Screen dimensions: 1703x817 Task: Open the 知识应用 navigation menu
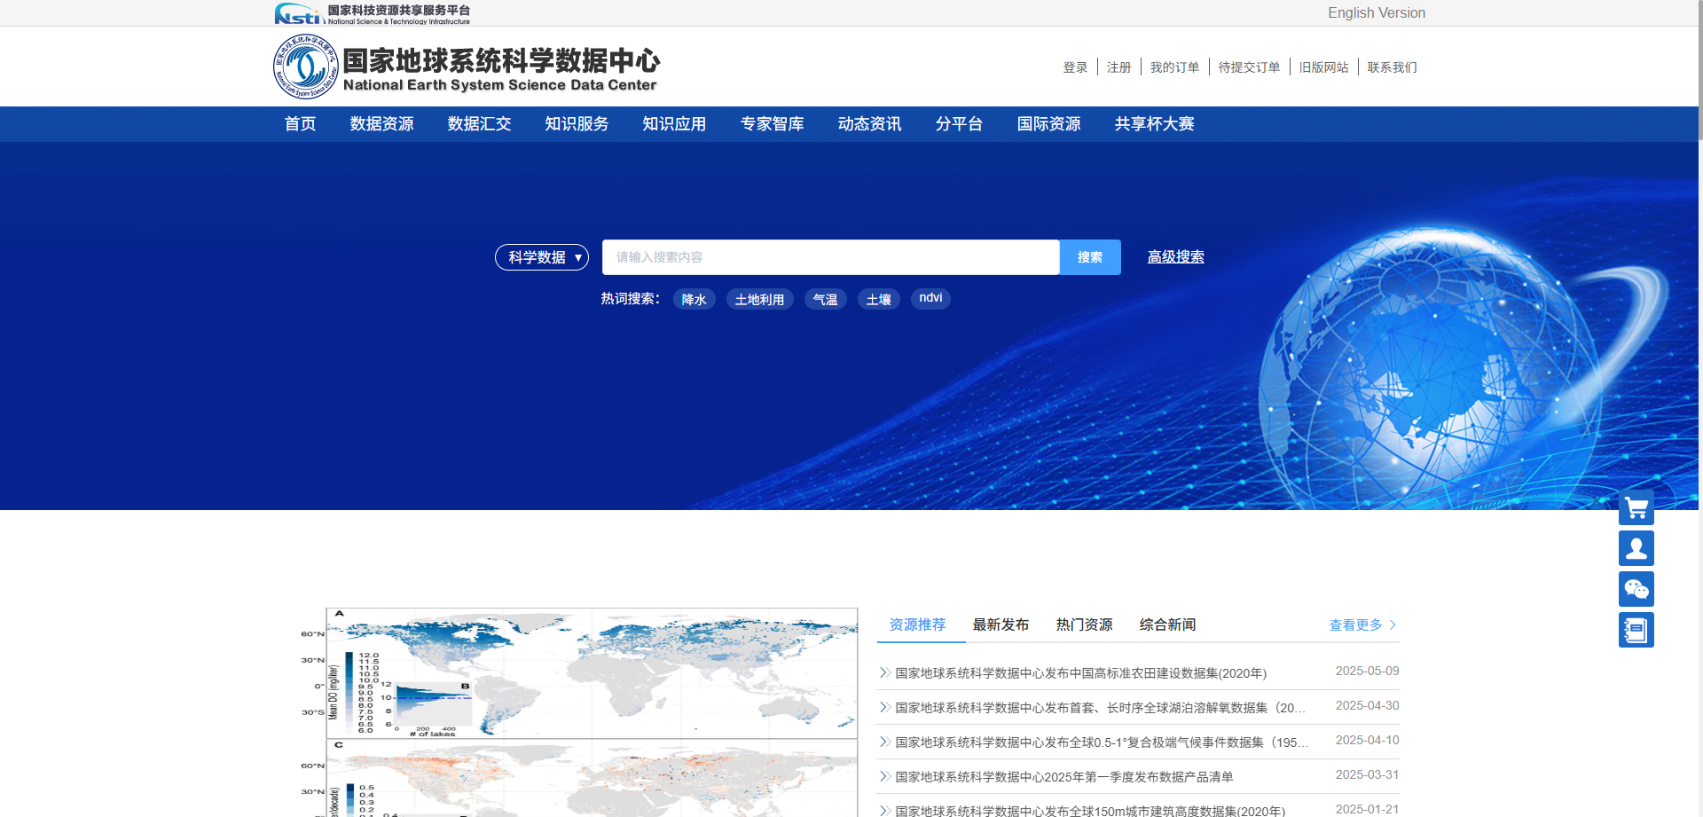675,124
